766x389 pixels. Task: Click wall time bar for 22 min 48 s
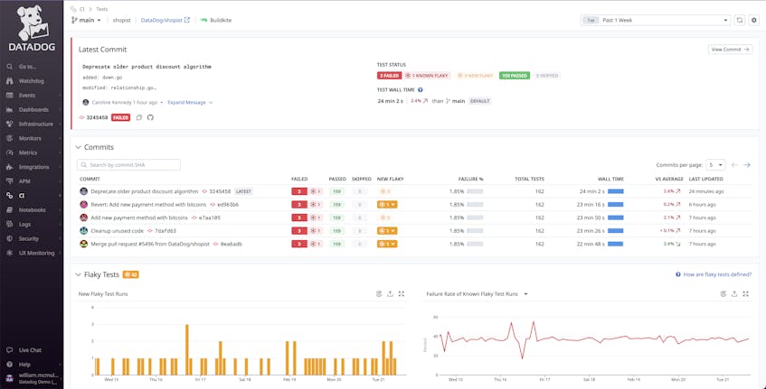616,244
